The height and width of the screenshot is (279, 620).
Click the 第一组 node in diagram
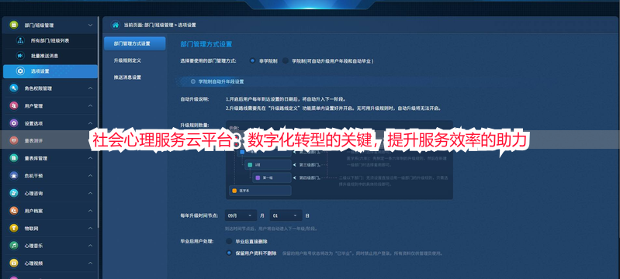pos(272,177)
